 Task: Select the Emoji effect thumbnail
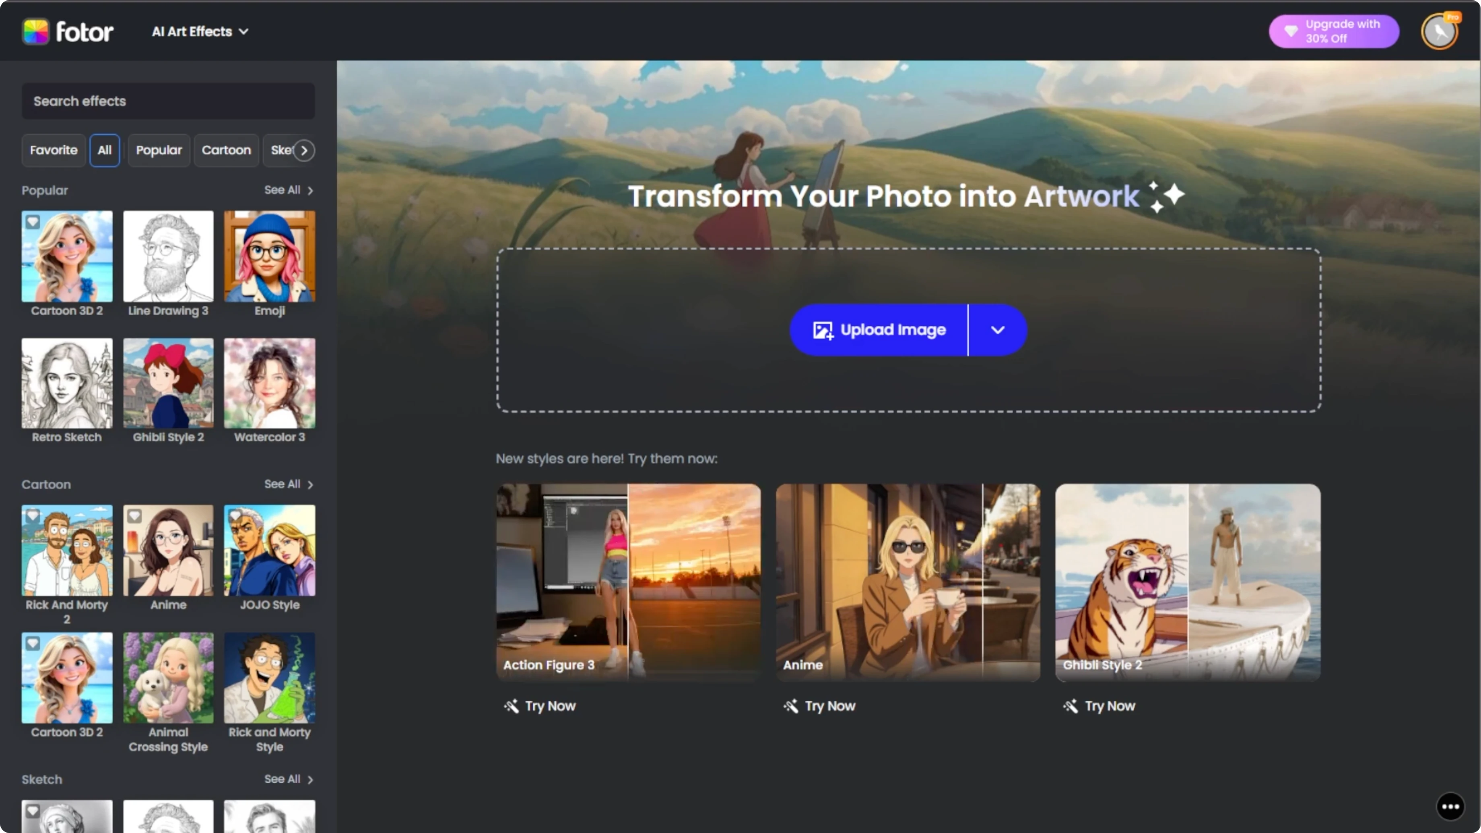(x=269, y=256)
